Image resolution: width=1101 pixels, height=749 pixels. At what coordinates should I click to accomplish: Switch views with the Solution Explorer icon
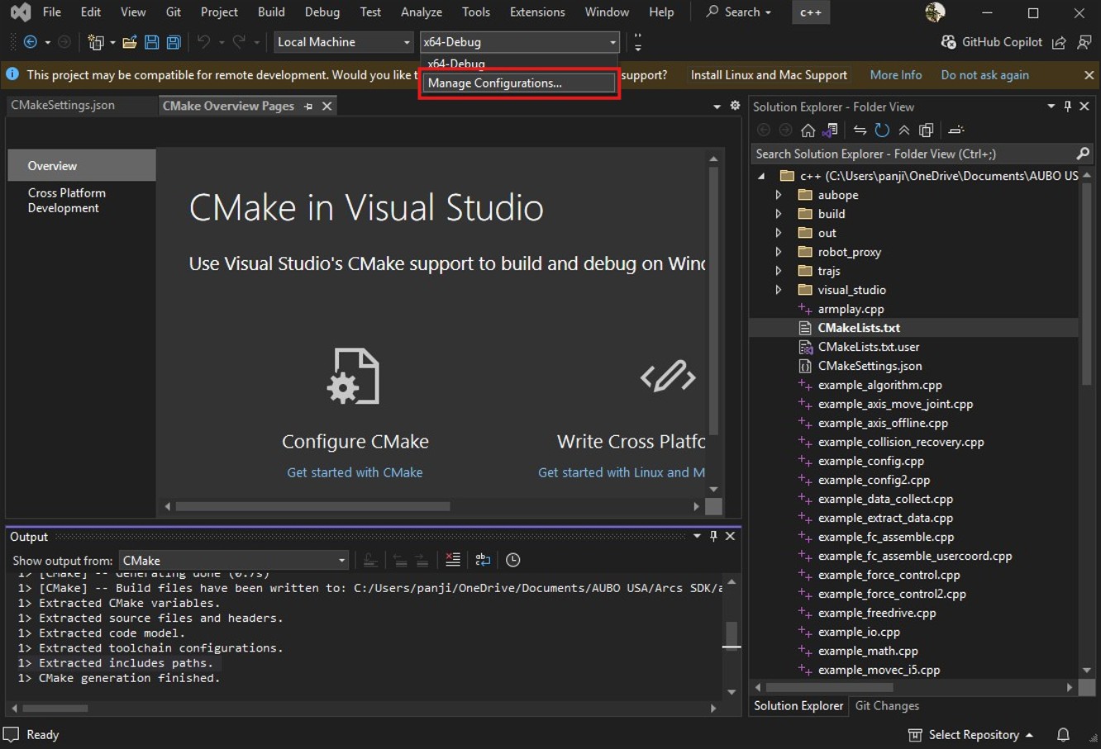pos(830,130)
